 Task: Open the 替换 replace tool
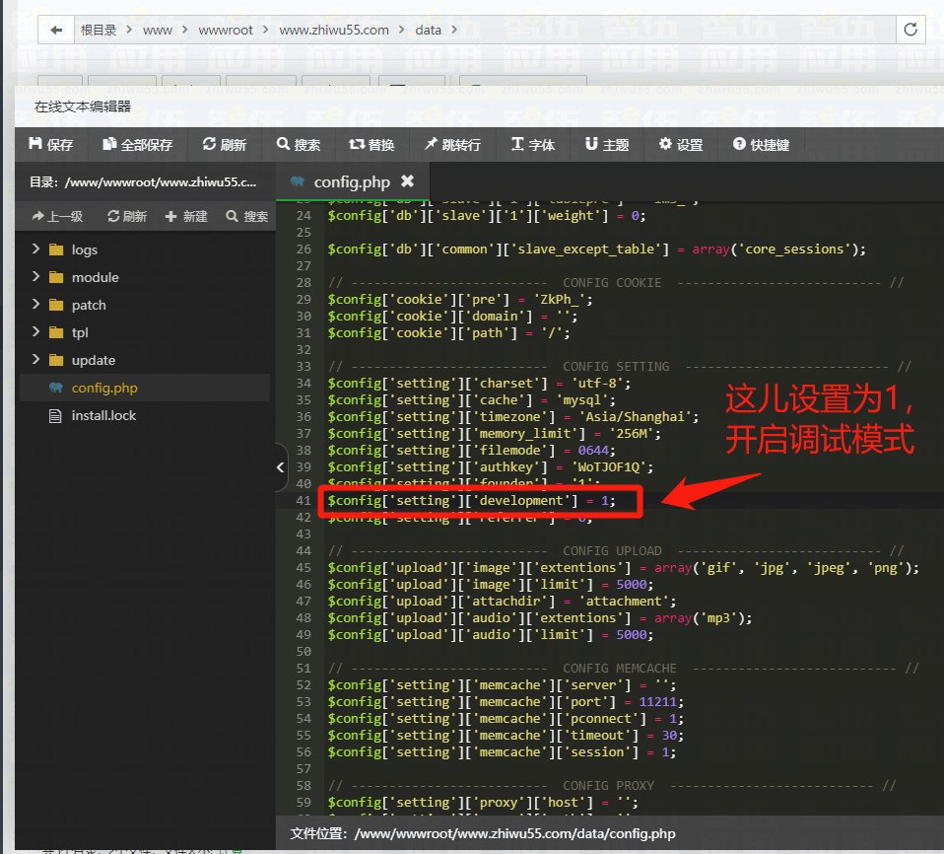[x=371, y=145]
